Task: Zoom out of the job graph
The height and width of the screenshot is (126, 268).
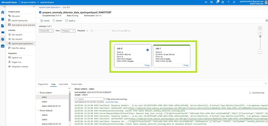Action: (x=260, y=51)
